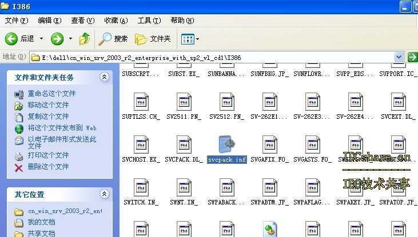Viewport: 418px width, 237px height.
Task: Click the SWPAKEY.JP_ file name
Action: pyautogui.click(x=355, y=202)
